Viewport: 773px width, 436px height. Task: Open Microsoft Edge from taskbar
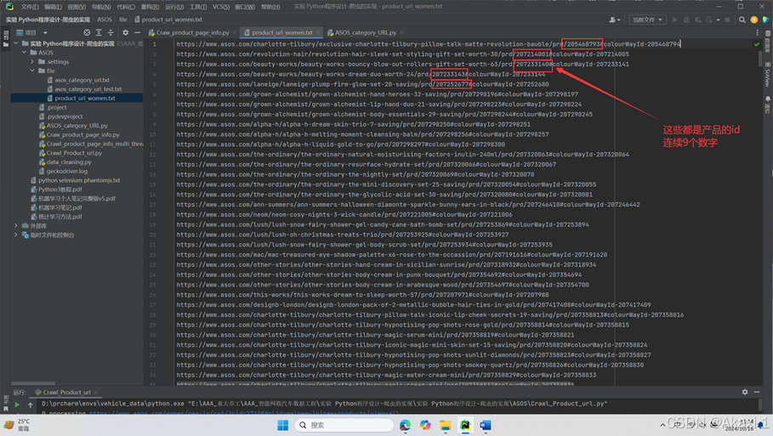tap(405, 425)
